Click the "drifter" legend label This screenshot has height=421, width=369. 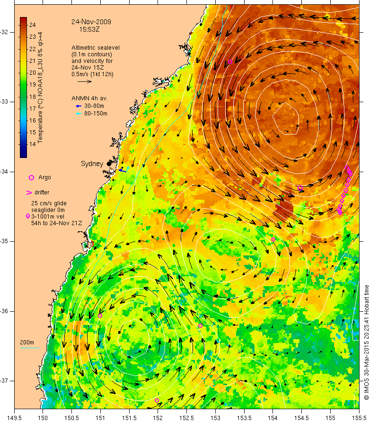[x=42, y=193]
